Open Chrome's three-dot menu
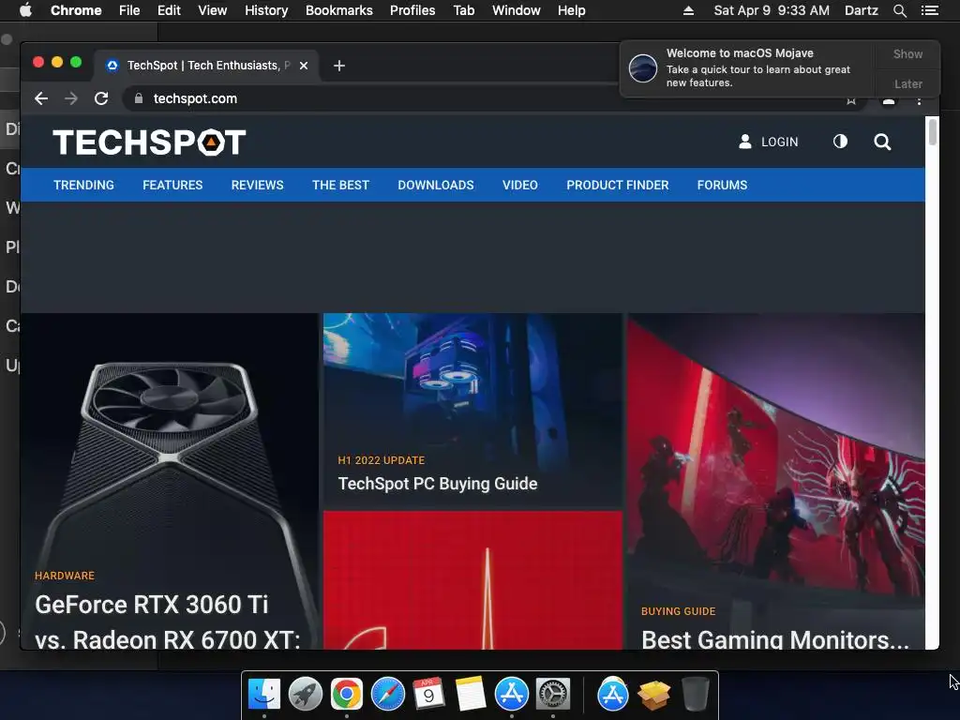960x720 pixels. pos(919,100)
